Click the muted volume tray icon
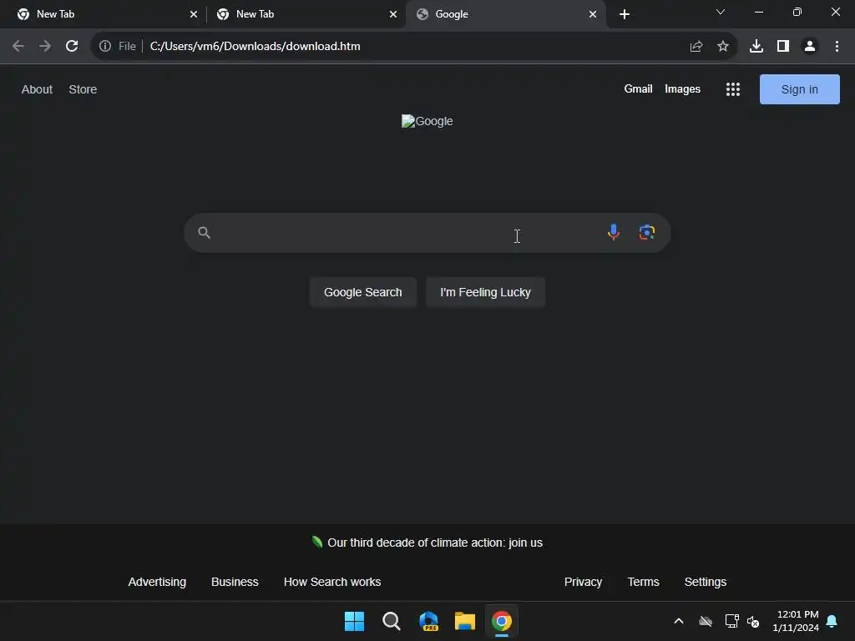Viewport: 855px width, 641px height. coord(753,621)
